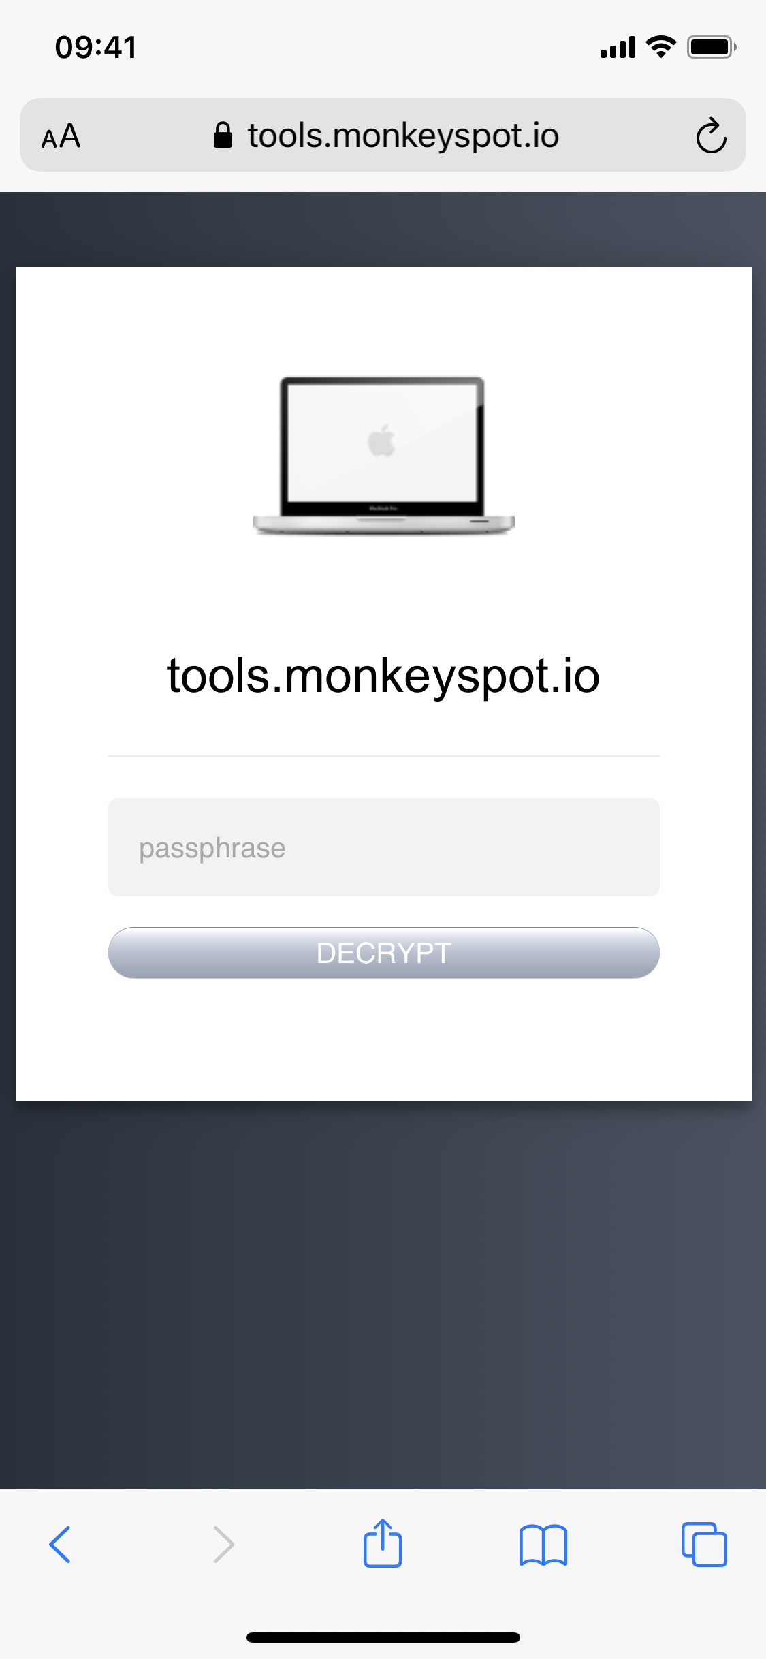Click the passphrase input field

tap(384, 847)
